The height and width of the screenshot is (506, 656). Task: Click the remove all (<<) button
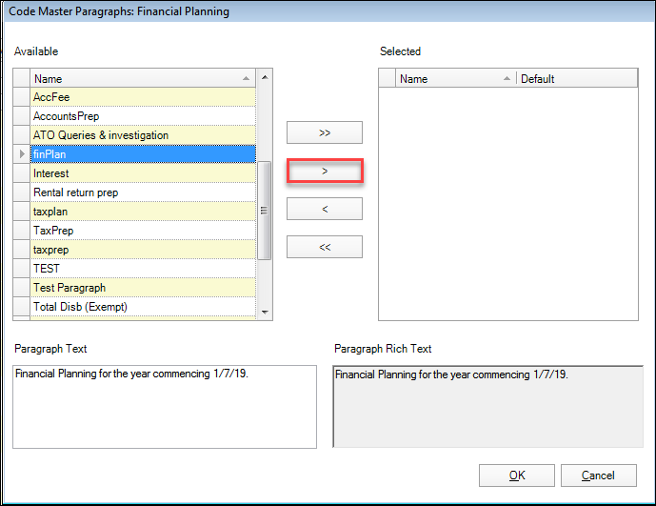(325, 247)
